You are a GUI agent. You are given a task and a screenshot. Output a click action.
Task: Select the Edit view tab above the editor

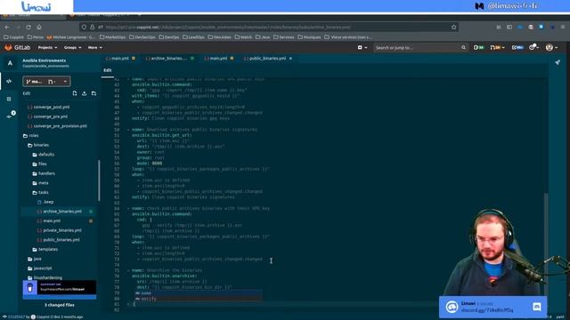[107, 70]
